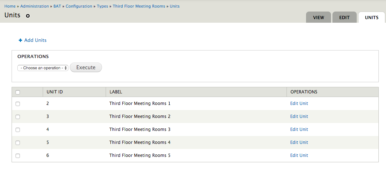
Task: Follow the Configuration breadcrumb link
Action: pyautogui.click(x=79, y=6)
